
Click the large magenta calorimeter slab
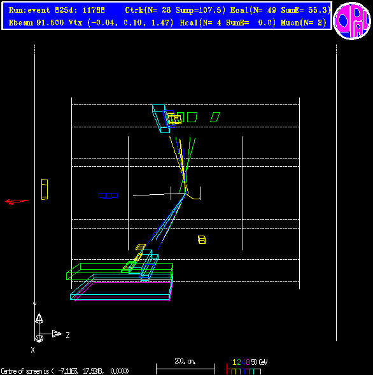[x=122, y=292]
